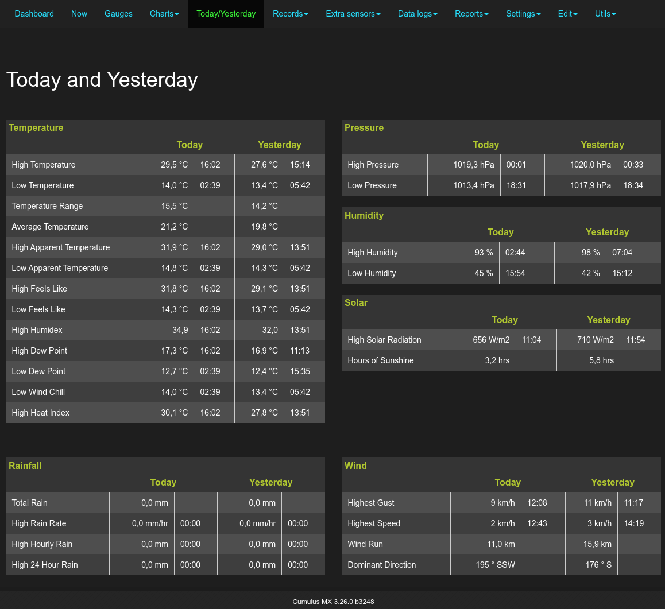The height and width of the screenshot is (609, 665).
Task: Expand the Charts dropdown menu
Action: coord(164,14)
